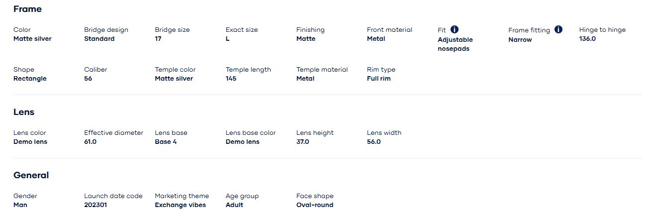Select the Temple length 145 value
Image resolution: width=649 pixels, height=217 pixels.
coord(231,79)
